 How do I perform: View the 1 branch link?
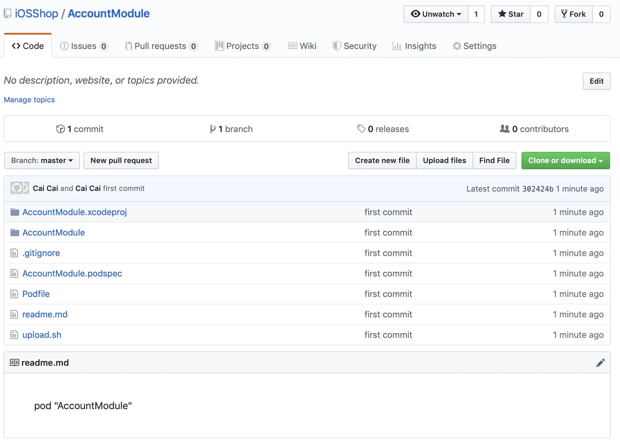pos(231,129)
